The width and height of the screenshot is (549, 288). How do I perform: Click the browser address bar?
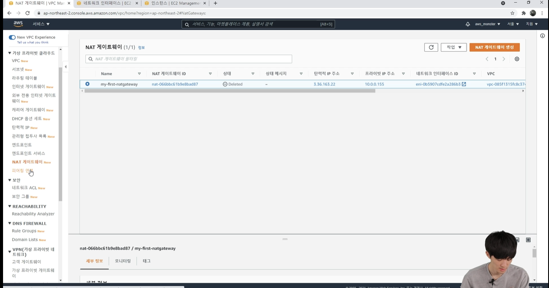pyautogui.click(x=270, y=13)
